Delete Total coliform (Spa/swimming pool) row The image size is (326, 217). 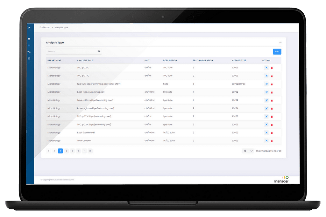point(272,100)
